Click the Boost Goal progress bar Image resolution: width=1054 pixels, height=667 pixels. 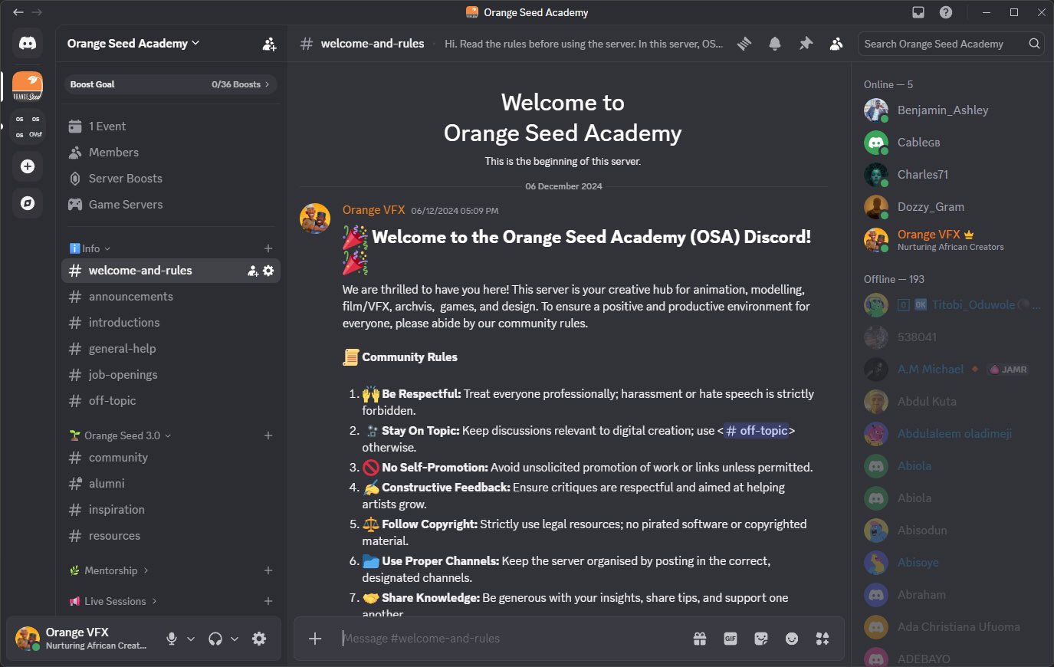point(169,84)
